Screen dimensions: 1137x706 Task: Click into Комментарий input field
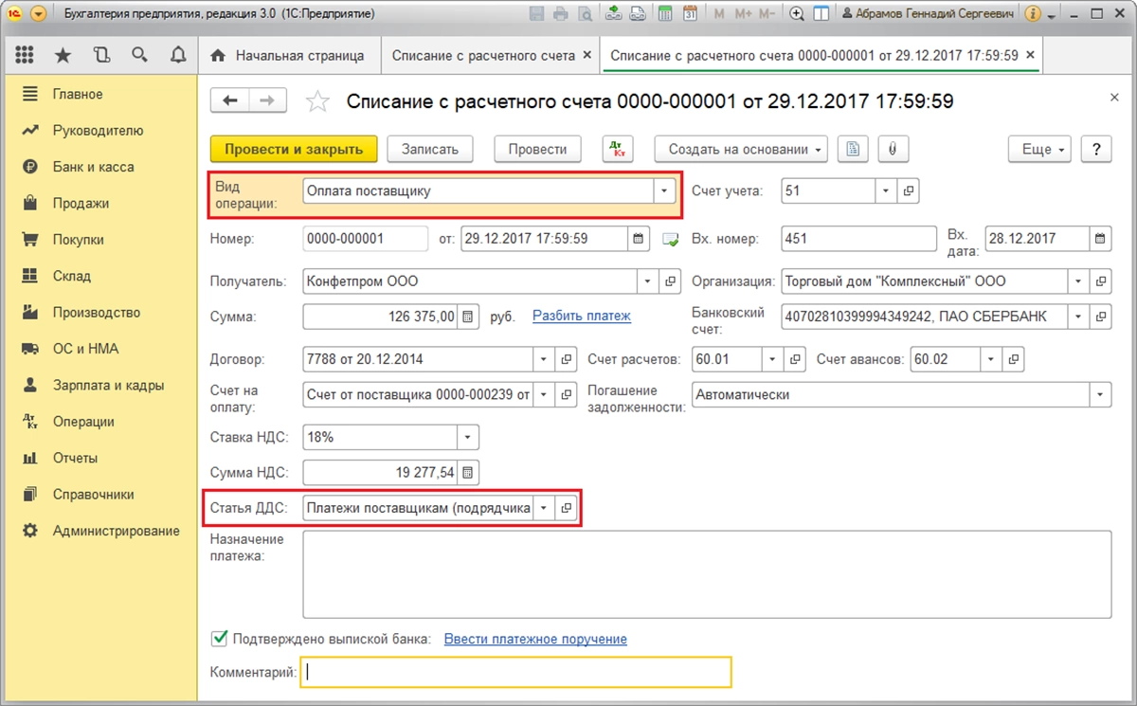(516, 672)
